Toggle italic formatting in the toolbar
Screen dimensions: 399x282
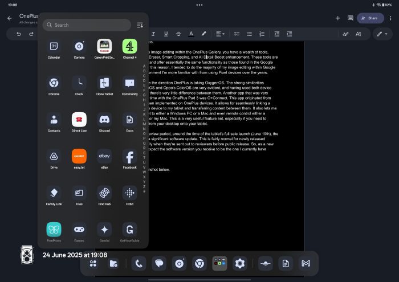tap(154, 34)
